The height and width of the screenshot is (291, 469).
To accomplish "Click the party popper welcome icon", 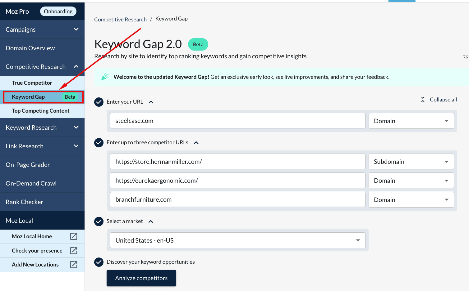I will click(105, 77).
